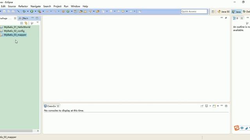Image resolution: width=250 pixels, height=140 pixels.
Task: Switch to Java EE perspective
Action: [x=223, y=12]
